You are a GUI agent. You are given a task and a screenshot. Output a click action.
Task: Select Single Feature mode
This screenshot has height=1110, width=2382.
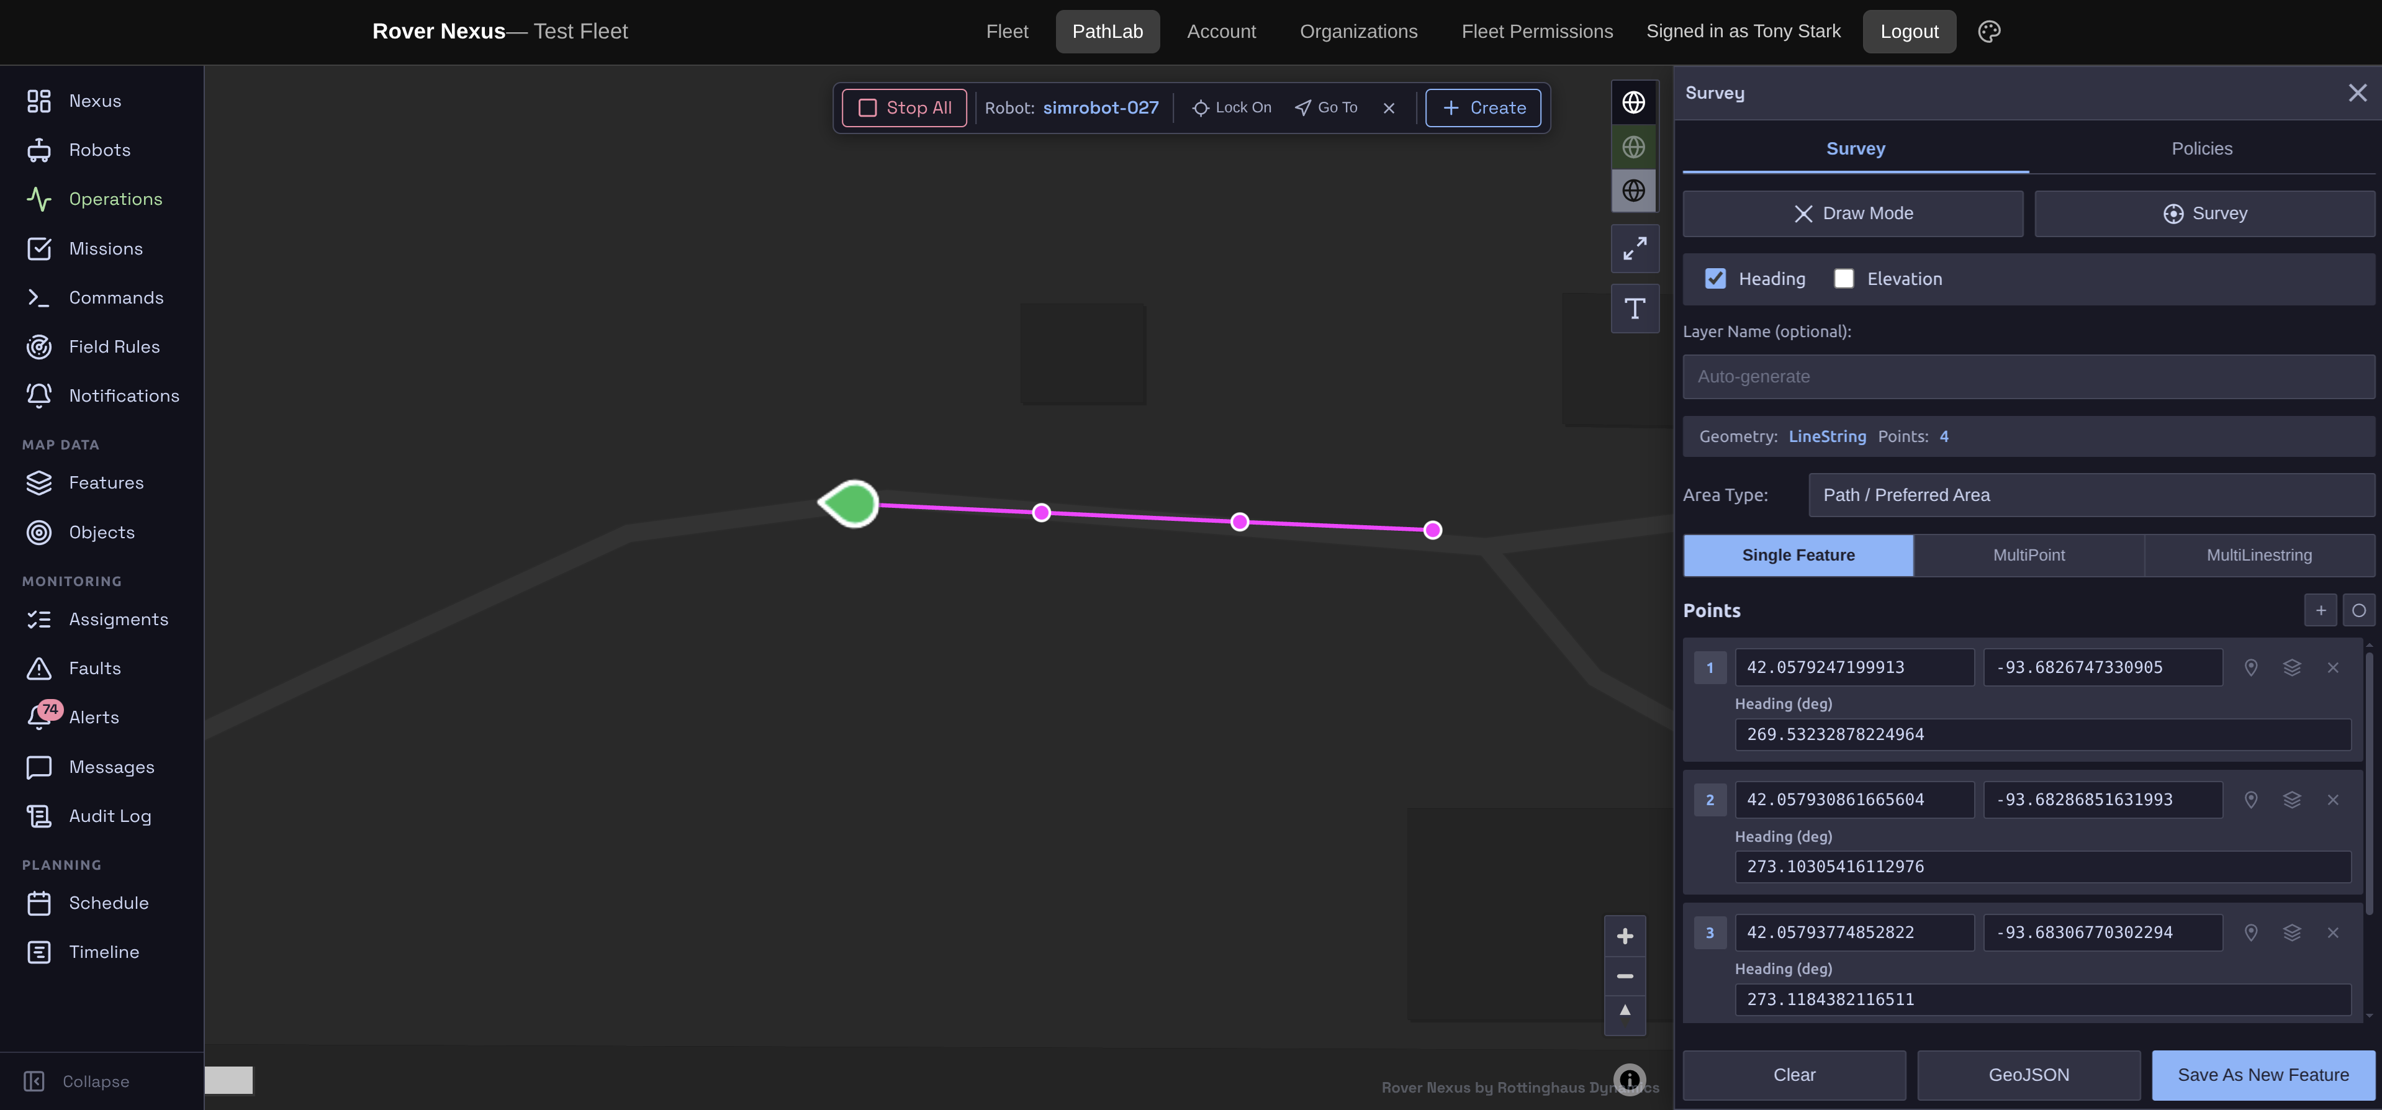pyautogui.click(x=1798, y=556)
